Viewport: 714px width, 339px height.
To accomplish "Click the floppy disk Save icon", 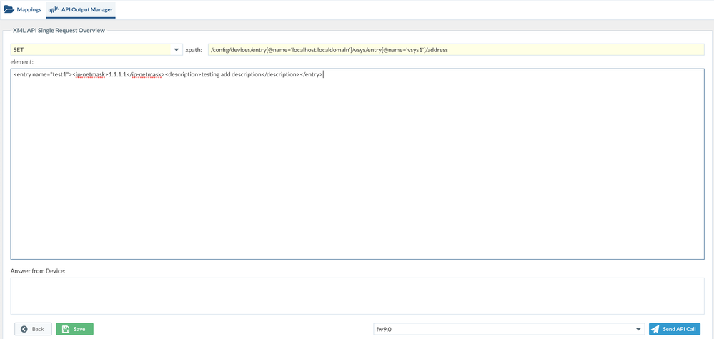I will [x=66, y=329].
